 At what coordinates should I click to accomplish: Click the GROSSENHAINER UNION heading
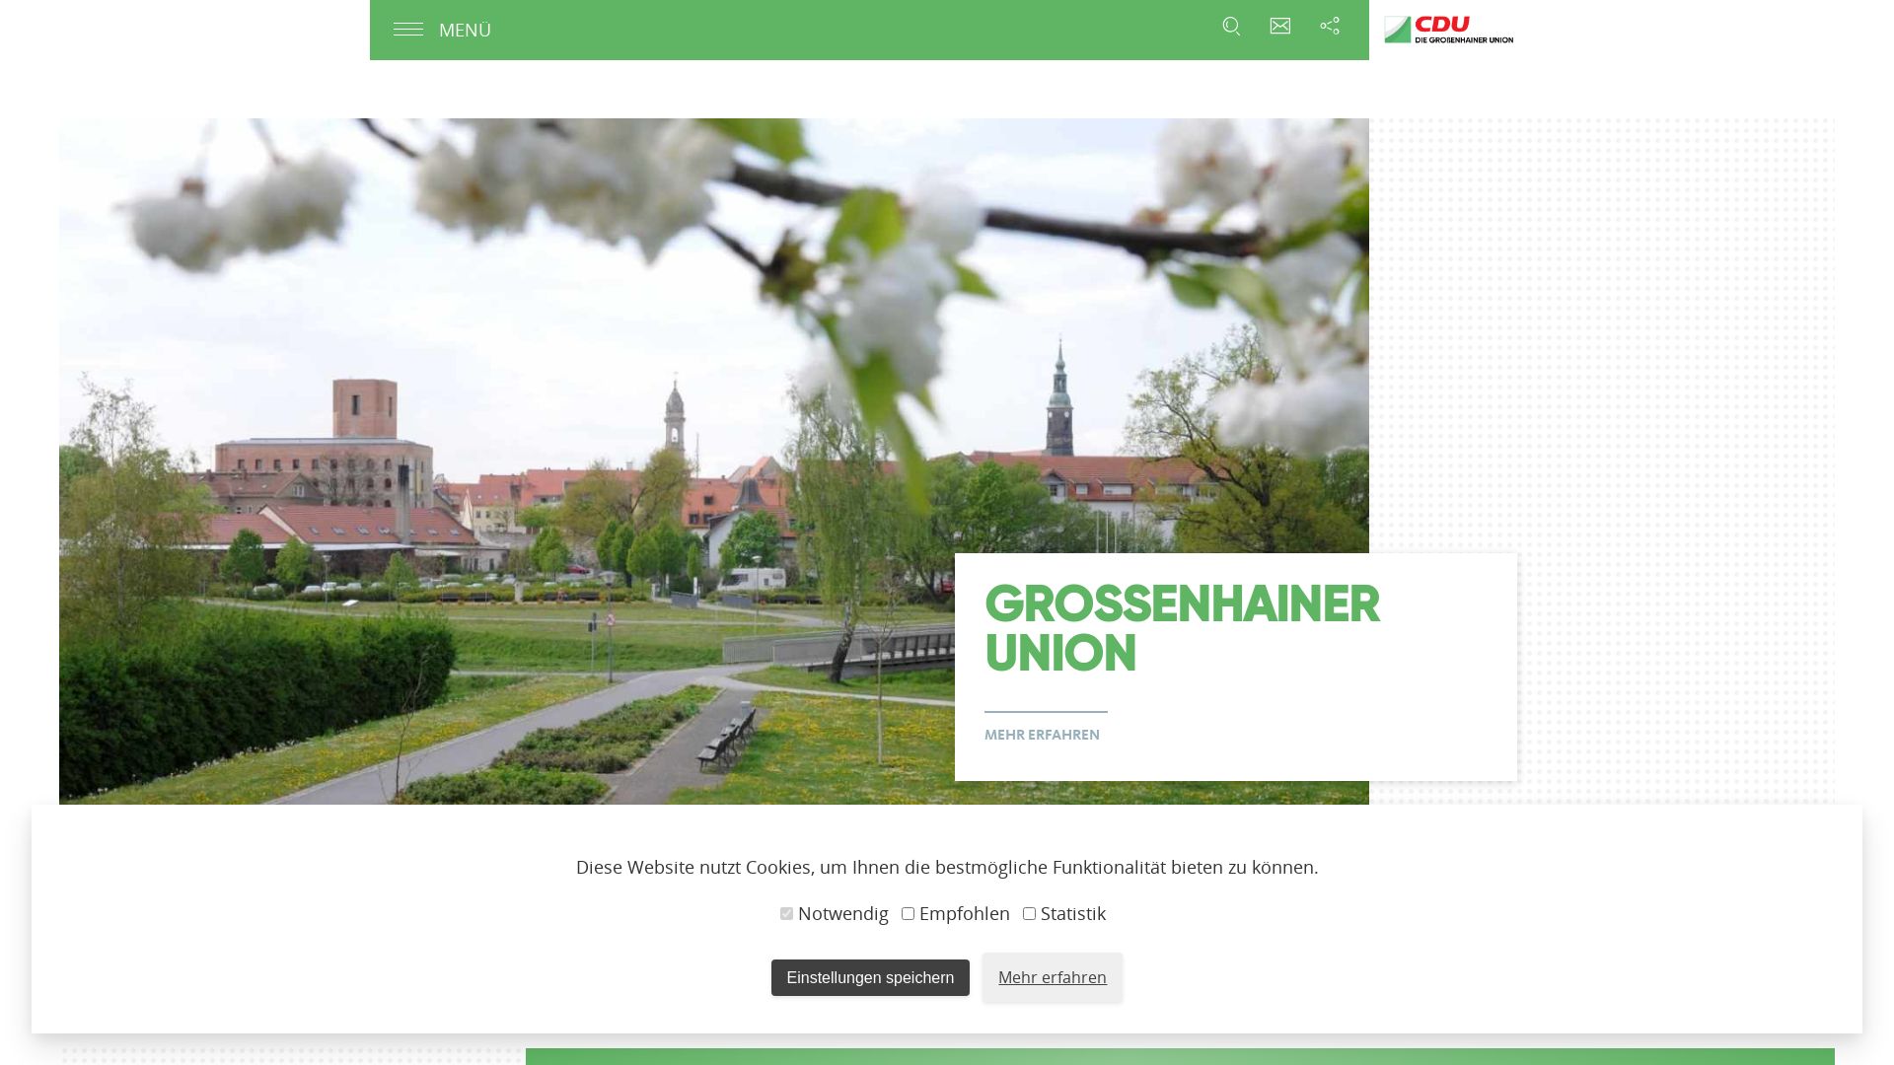[1182, 630]
